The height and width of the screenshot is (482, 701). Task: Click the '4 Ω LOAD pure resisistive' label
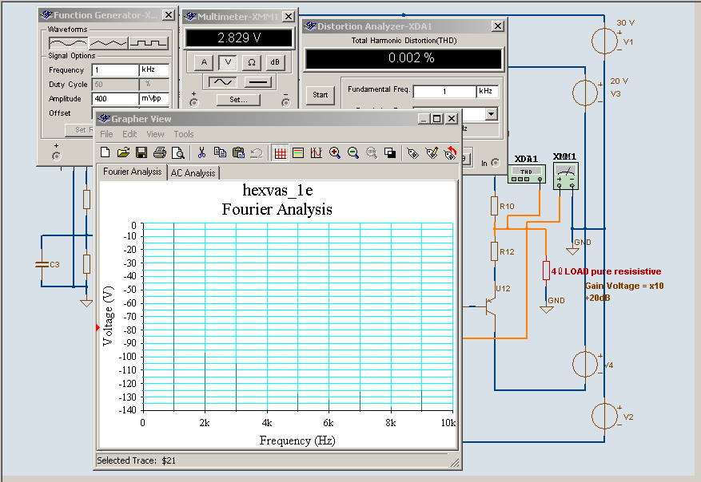click(606, 271)
